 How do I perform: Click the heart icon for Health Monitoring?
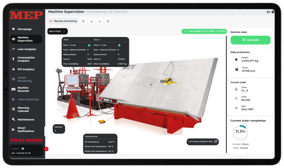[13, 79]
